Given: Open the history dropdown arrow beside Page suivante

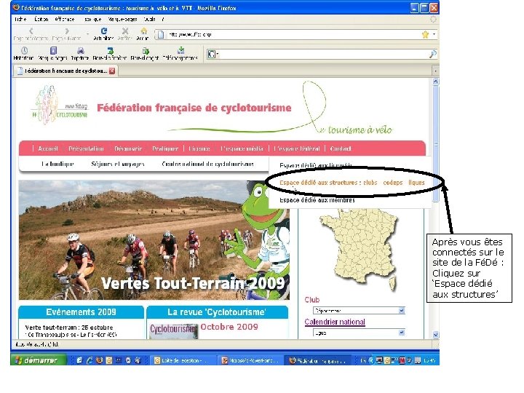Looking at the screenshot, I should click(87, 33).
